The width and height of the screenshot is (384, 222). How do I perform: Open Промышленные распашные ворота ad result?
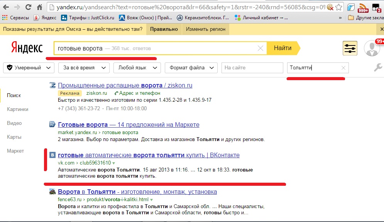pos(125,85)
